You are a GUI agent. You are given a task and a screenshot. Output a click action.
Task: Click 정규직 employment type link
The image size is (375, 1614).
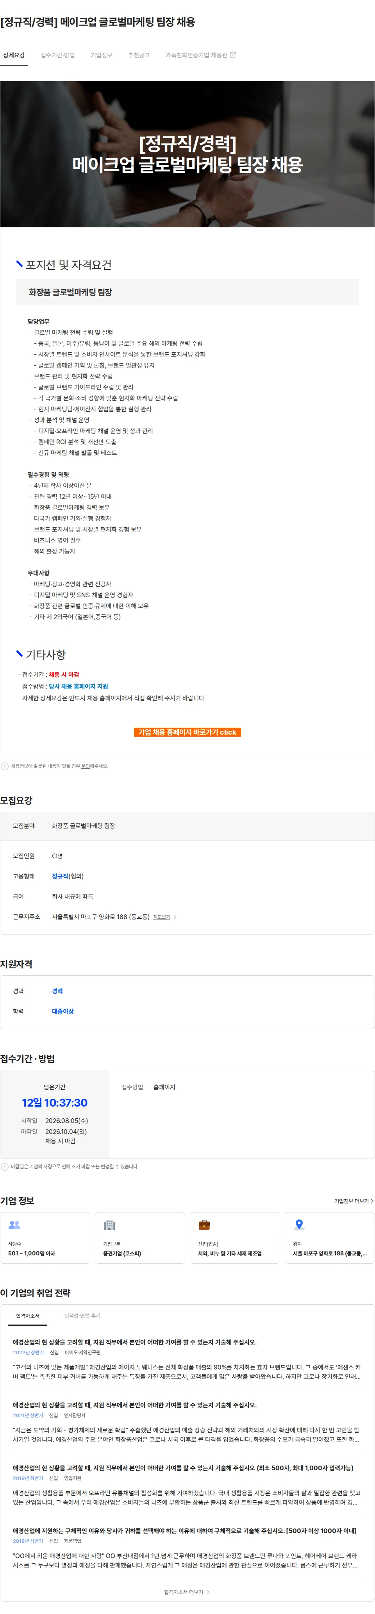point(60,876)
